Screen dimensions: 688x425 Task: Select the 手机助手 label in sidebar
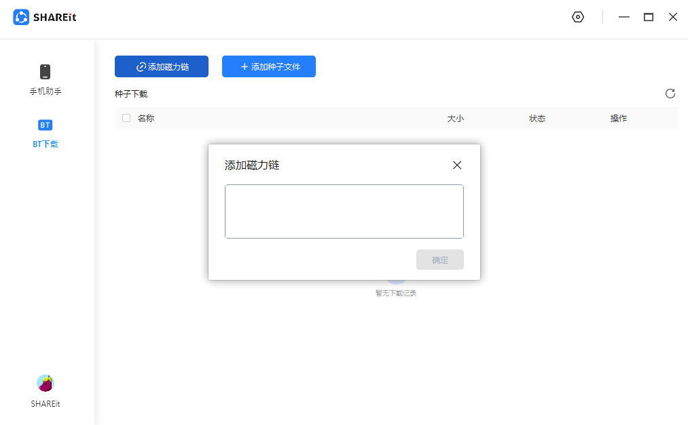coord(45,91)
